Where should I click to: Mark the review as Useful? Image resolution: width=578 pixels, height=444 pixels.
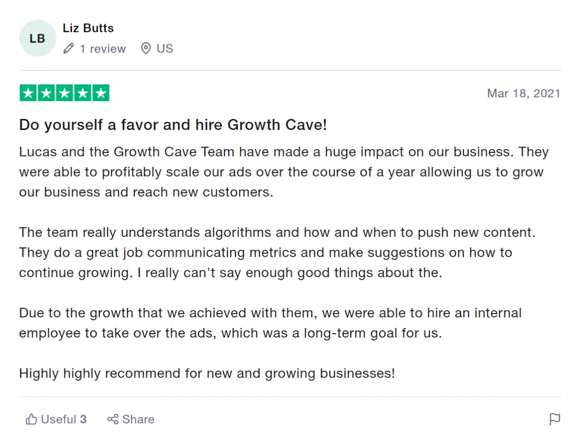pyautogui.click(x=56, y=419)
